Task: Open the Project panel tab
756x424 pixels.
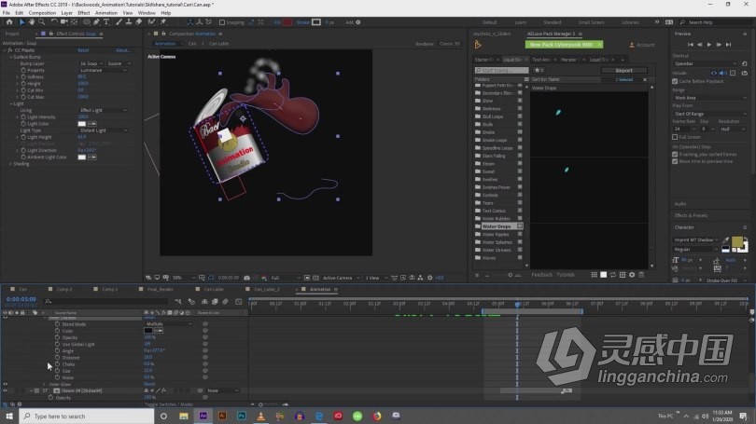Action: (12, 34)
